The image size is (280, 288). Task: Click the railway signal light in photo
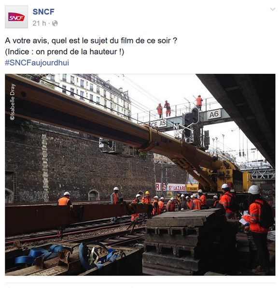click(x=191, y=123)
